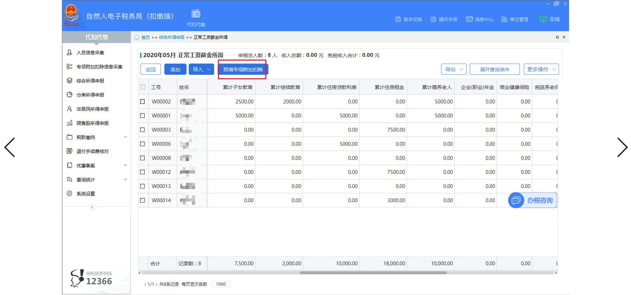Click the horizontal scrollbar thumb
The width and height of the screenshot is (631, 295).
[x=373, y=273]
